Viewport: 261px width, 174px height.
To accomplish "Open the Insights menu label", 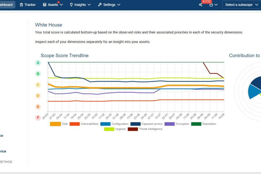I will tap(80, 5).
